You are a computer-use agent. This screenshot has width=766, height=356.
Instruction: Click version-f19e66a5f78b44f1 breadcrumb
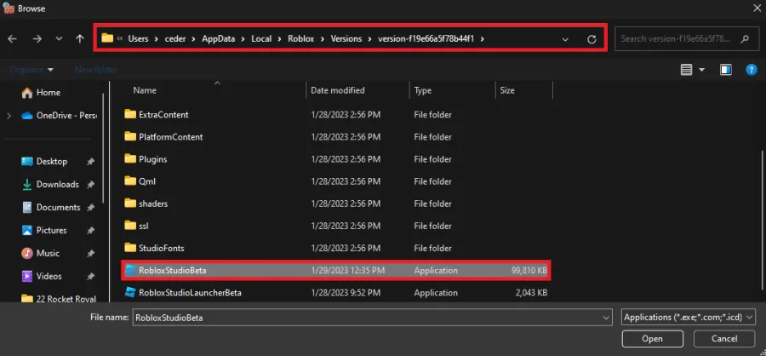[425, 39]
